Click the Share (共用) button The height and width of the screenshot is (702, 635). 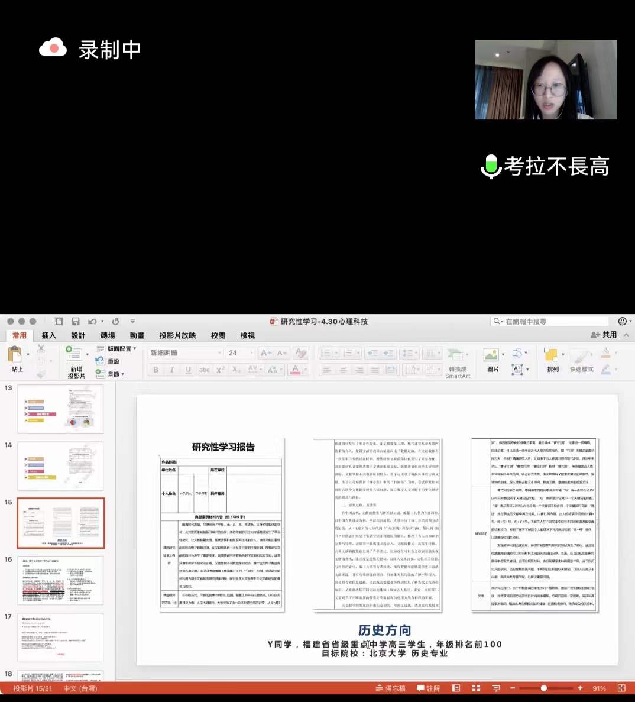tap(604, 335)
